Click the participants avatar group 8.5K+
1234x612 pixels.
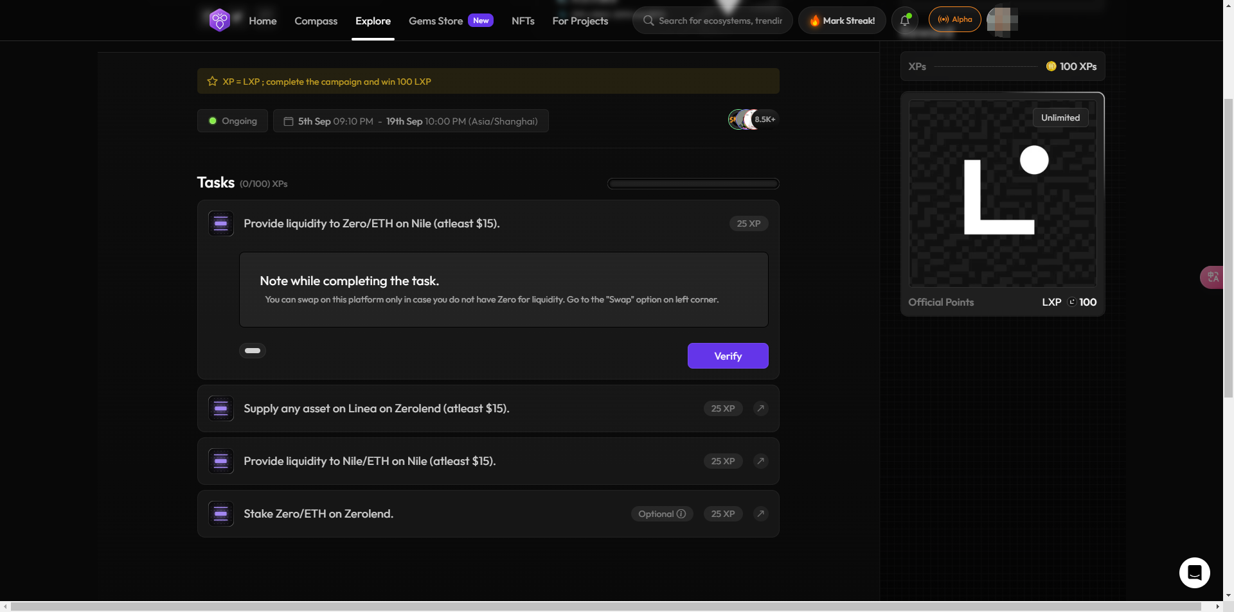coord(752,119)
